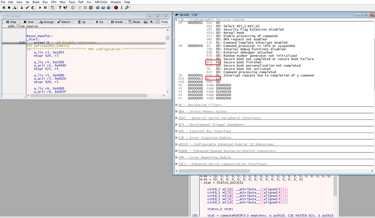The width and height of the screenshot is (375, 218).
Task: Open the File menu
Action: [x=3, y=2]
